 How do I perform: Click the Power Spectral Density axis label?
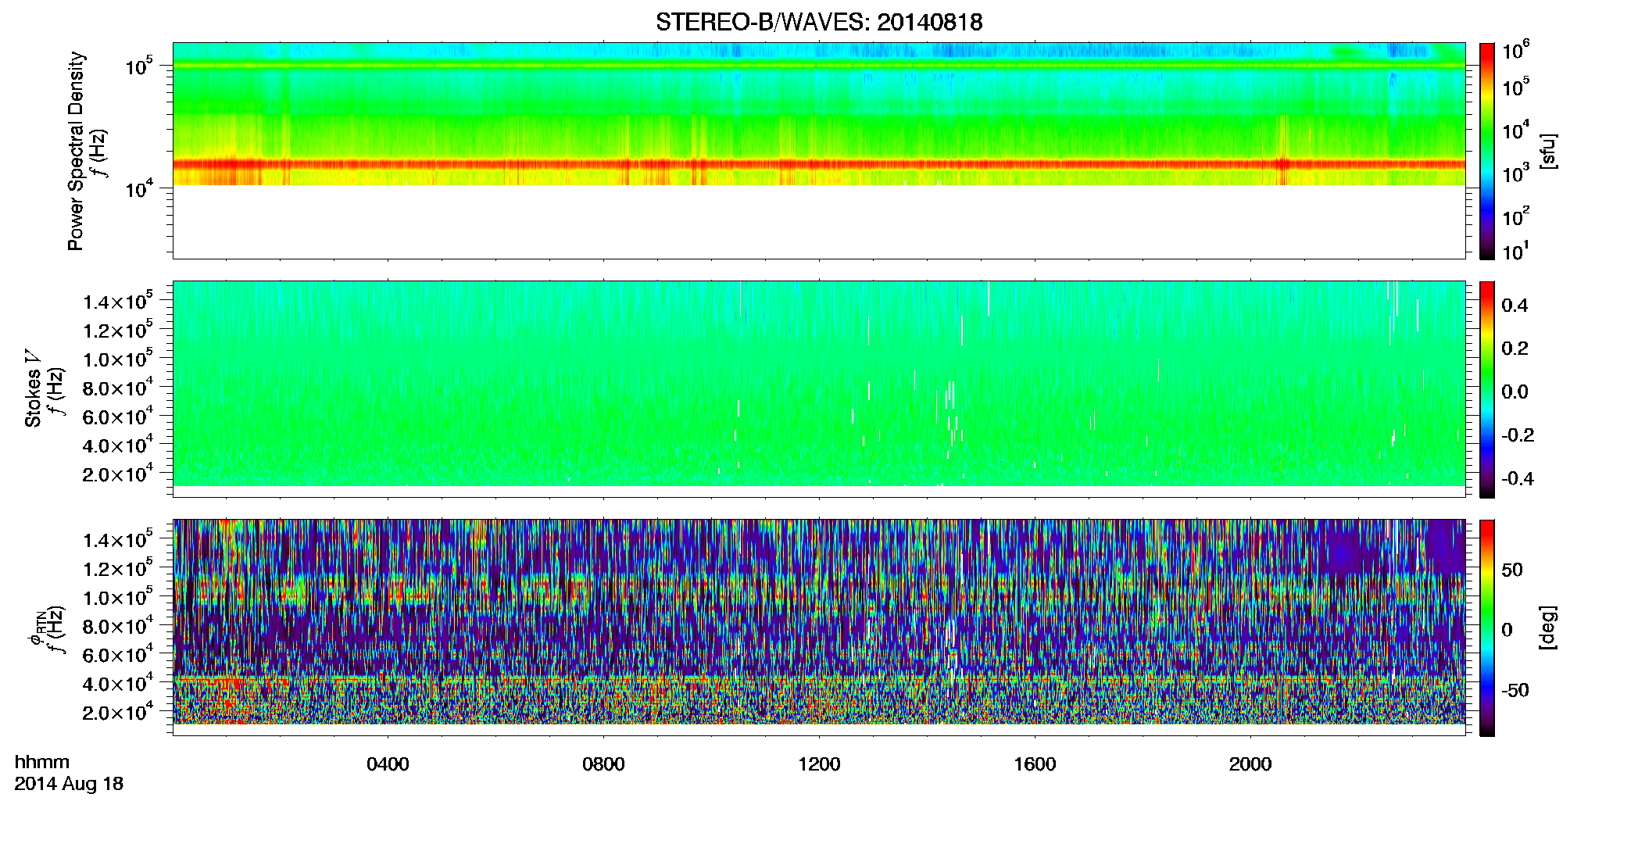coord(76,151)
